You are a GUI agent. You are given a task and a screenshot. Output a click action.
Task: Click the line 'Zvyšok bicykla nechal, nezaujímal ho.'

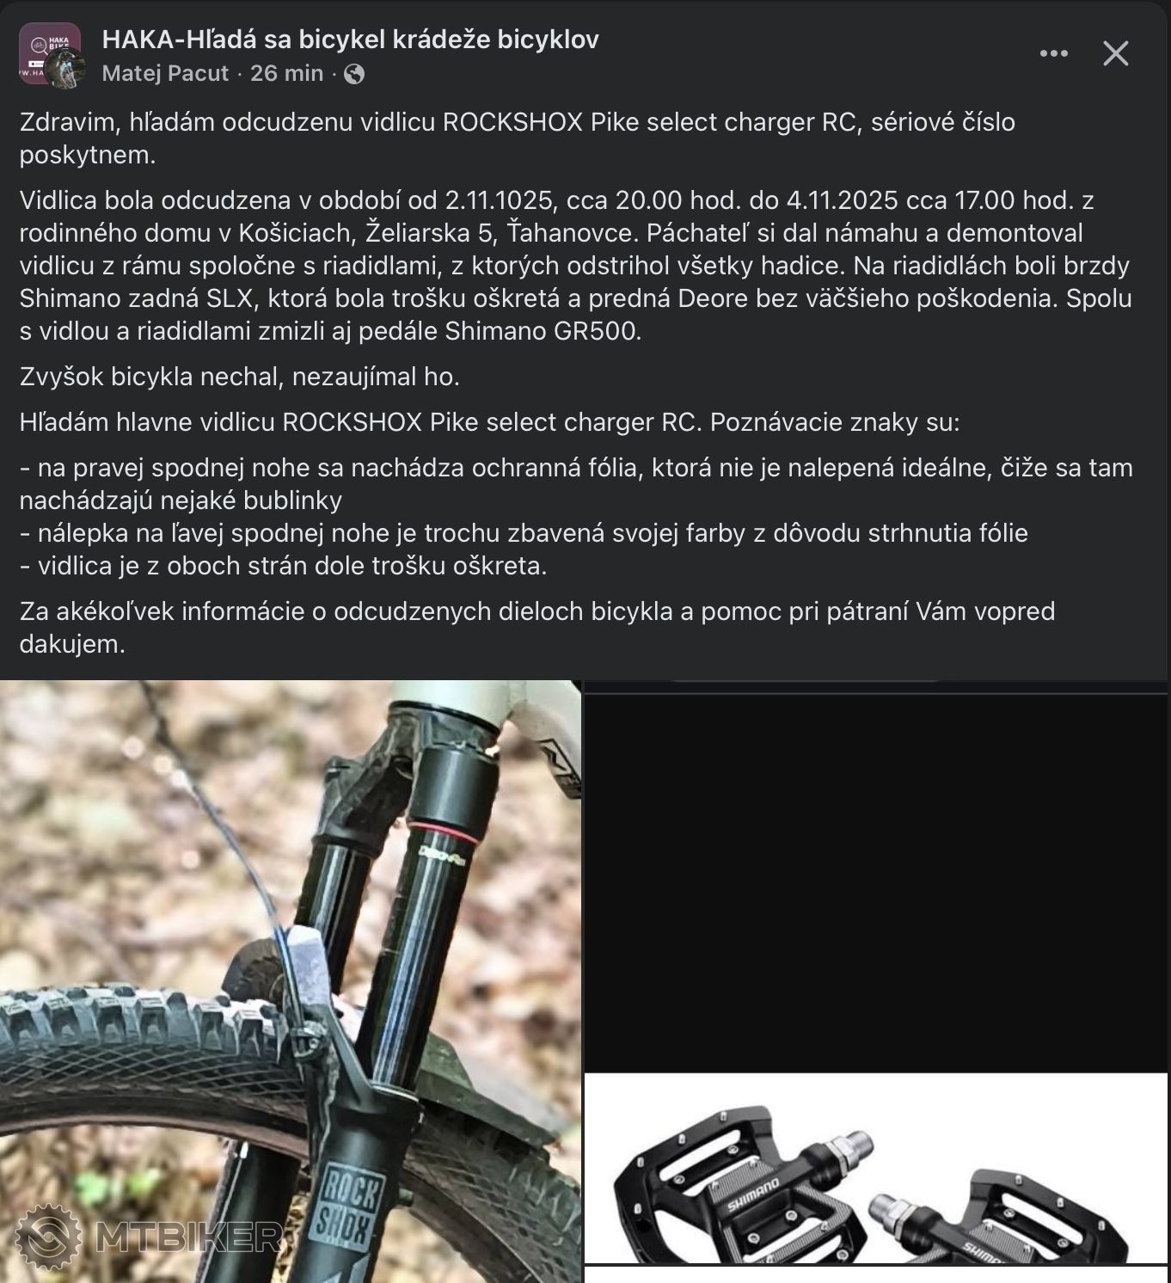(240, 377)
